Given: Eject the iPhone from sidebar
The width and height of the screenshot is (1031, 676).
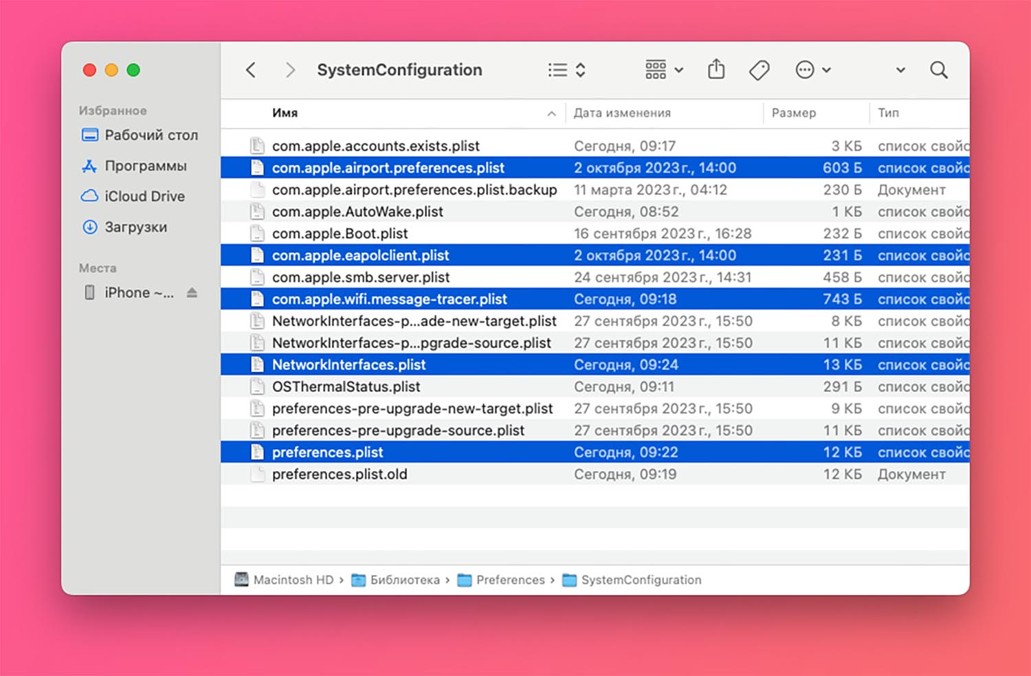Looking at the screenshot, I should (x=192, y=293).
